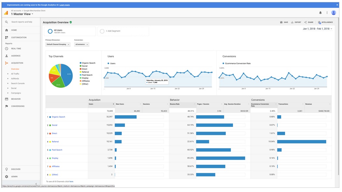Image resolution: width=342 pixels, height=192 pixels.
Task: Click the user account avatar
Action: click(x=334, y=13)
